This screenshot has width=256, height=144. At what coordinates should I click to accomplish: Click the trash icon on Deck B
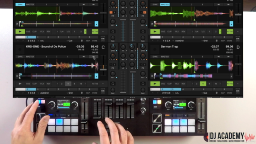pos(217,41)
